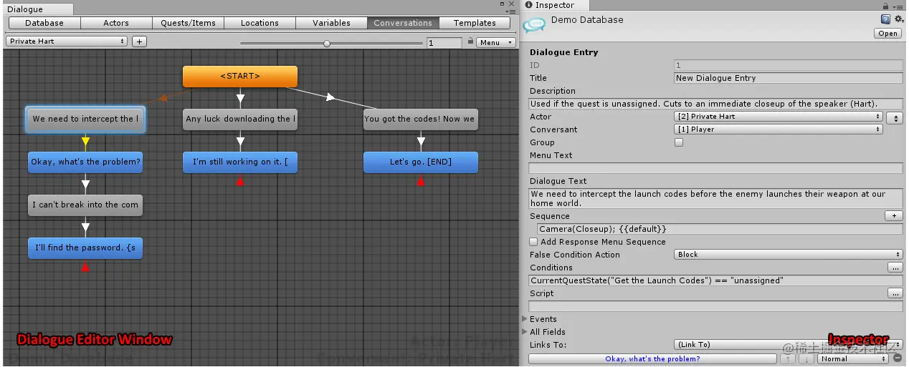Open the Private Hart conversation dropdown
Image resolution: width=909 pixels, height=367 pixels.
click(x=67, y=41)
